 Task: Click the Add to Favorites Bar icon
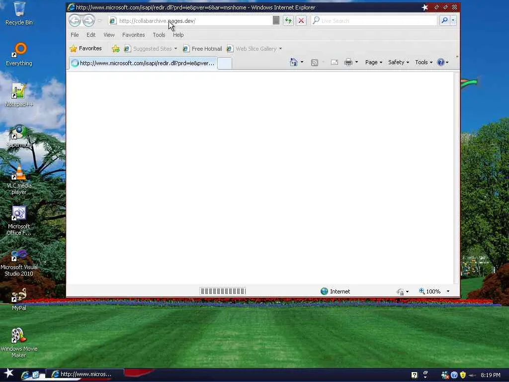(115, 49)
